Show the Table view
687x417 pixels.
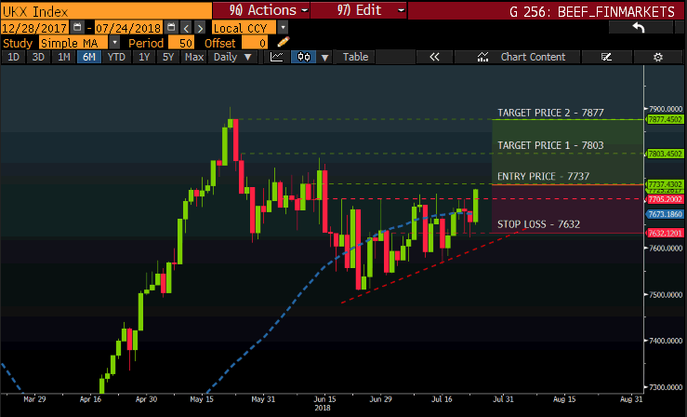pos(355,57)
